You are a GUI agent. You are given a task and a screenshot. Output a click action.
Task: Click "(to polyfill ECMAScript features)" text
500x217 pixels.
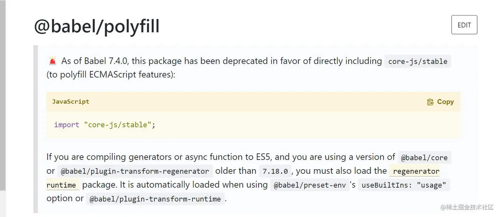(111, 75)
